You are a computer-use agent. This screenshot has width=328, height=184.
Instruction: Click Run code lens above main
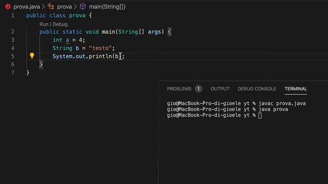click(x=44, y=24)
